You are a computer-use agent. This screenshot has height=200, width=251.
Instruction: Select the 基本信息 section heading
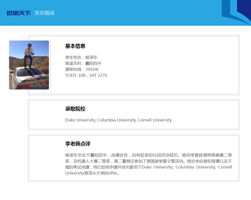tap(75, 46)
